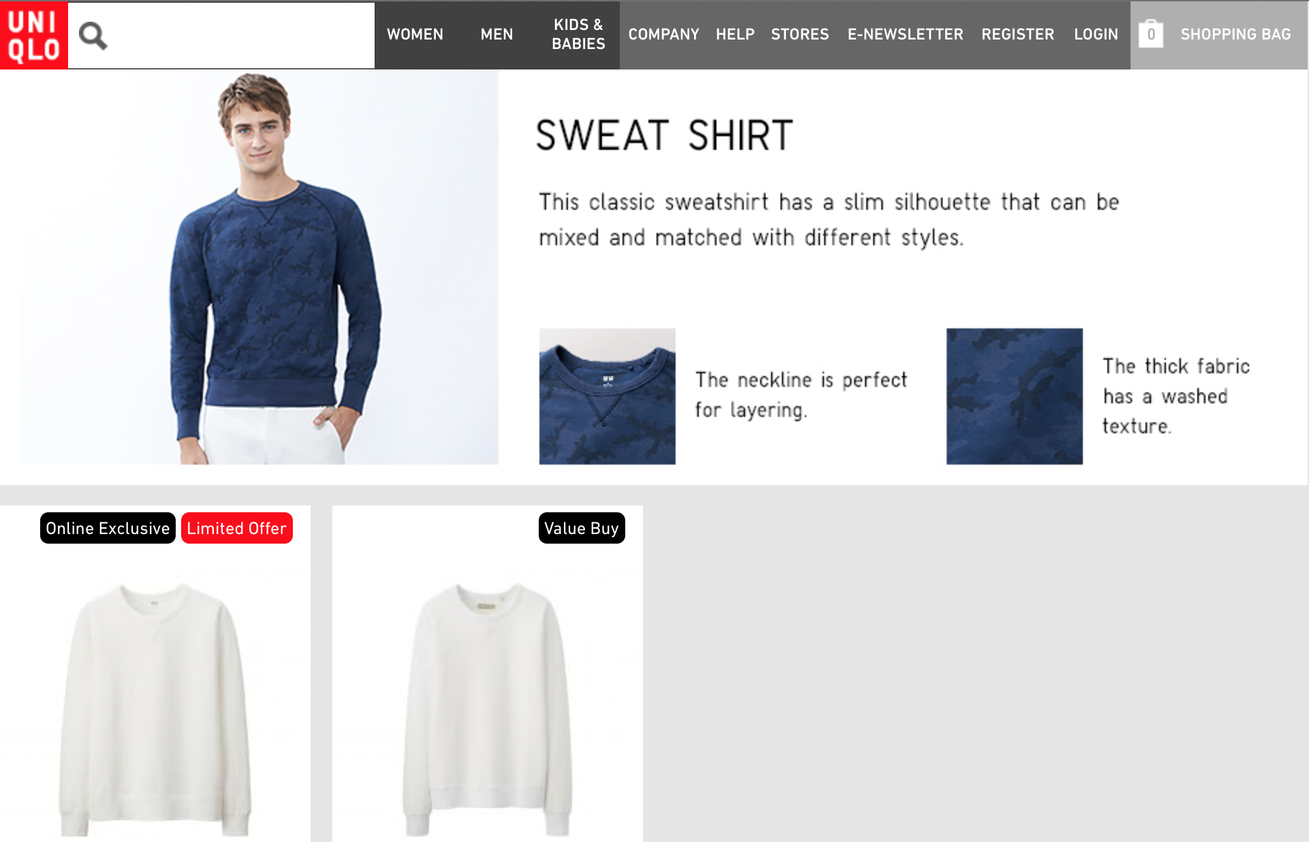Open the E-NEWSLETTER link
1309x842 pixels.
pos(905,35)
